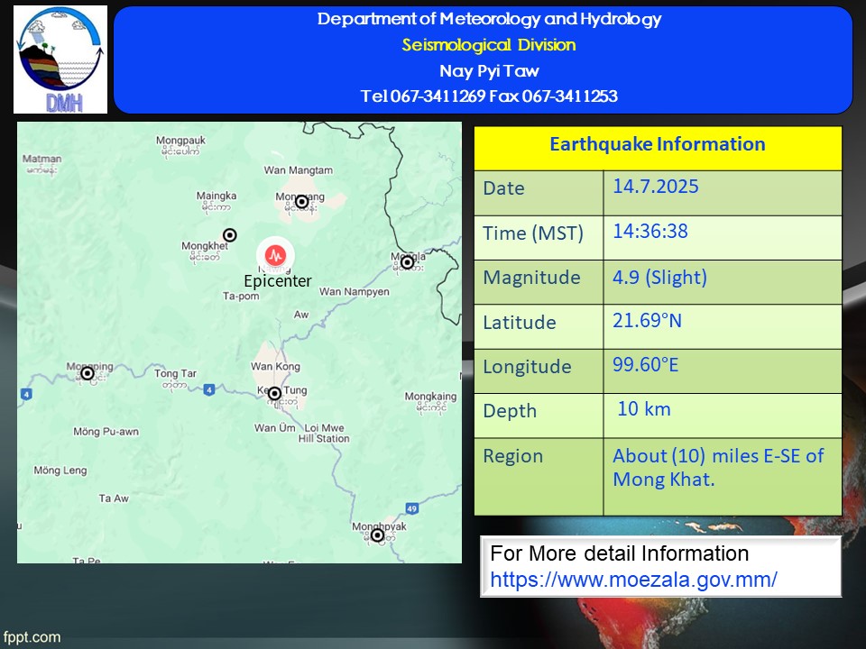866x649 pixels.
Task: Click the fppt.com watermark link
Action: 31,637
